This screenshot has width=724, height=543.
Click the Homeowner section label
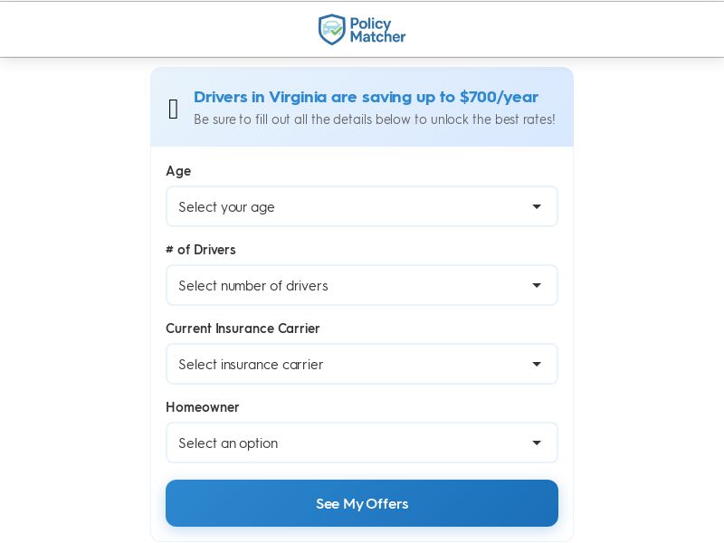203,407
